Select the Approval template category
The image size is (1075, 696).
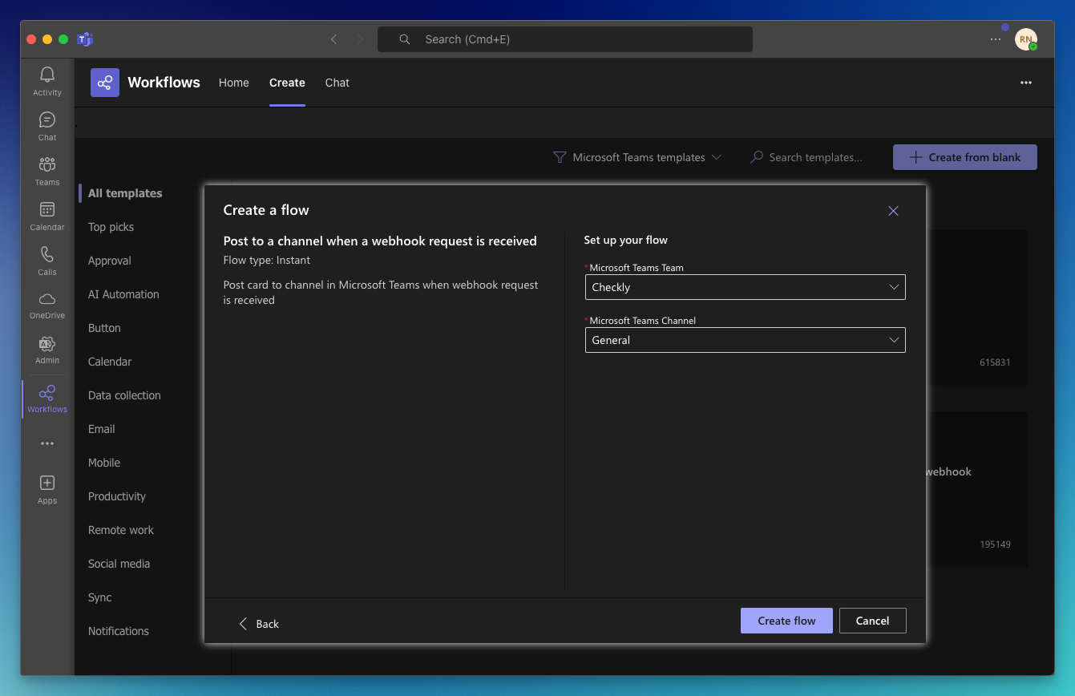109,260
